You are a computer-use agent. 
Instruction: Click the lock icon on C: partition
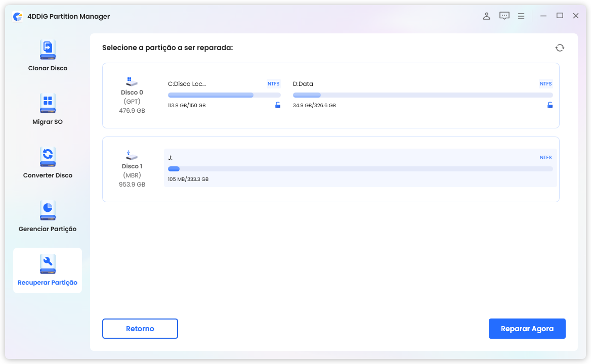(x=278, y=105)
